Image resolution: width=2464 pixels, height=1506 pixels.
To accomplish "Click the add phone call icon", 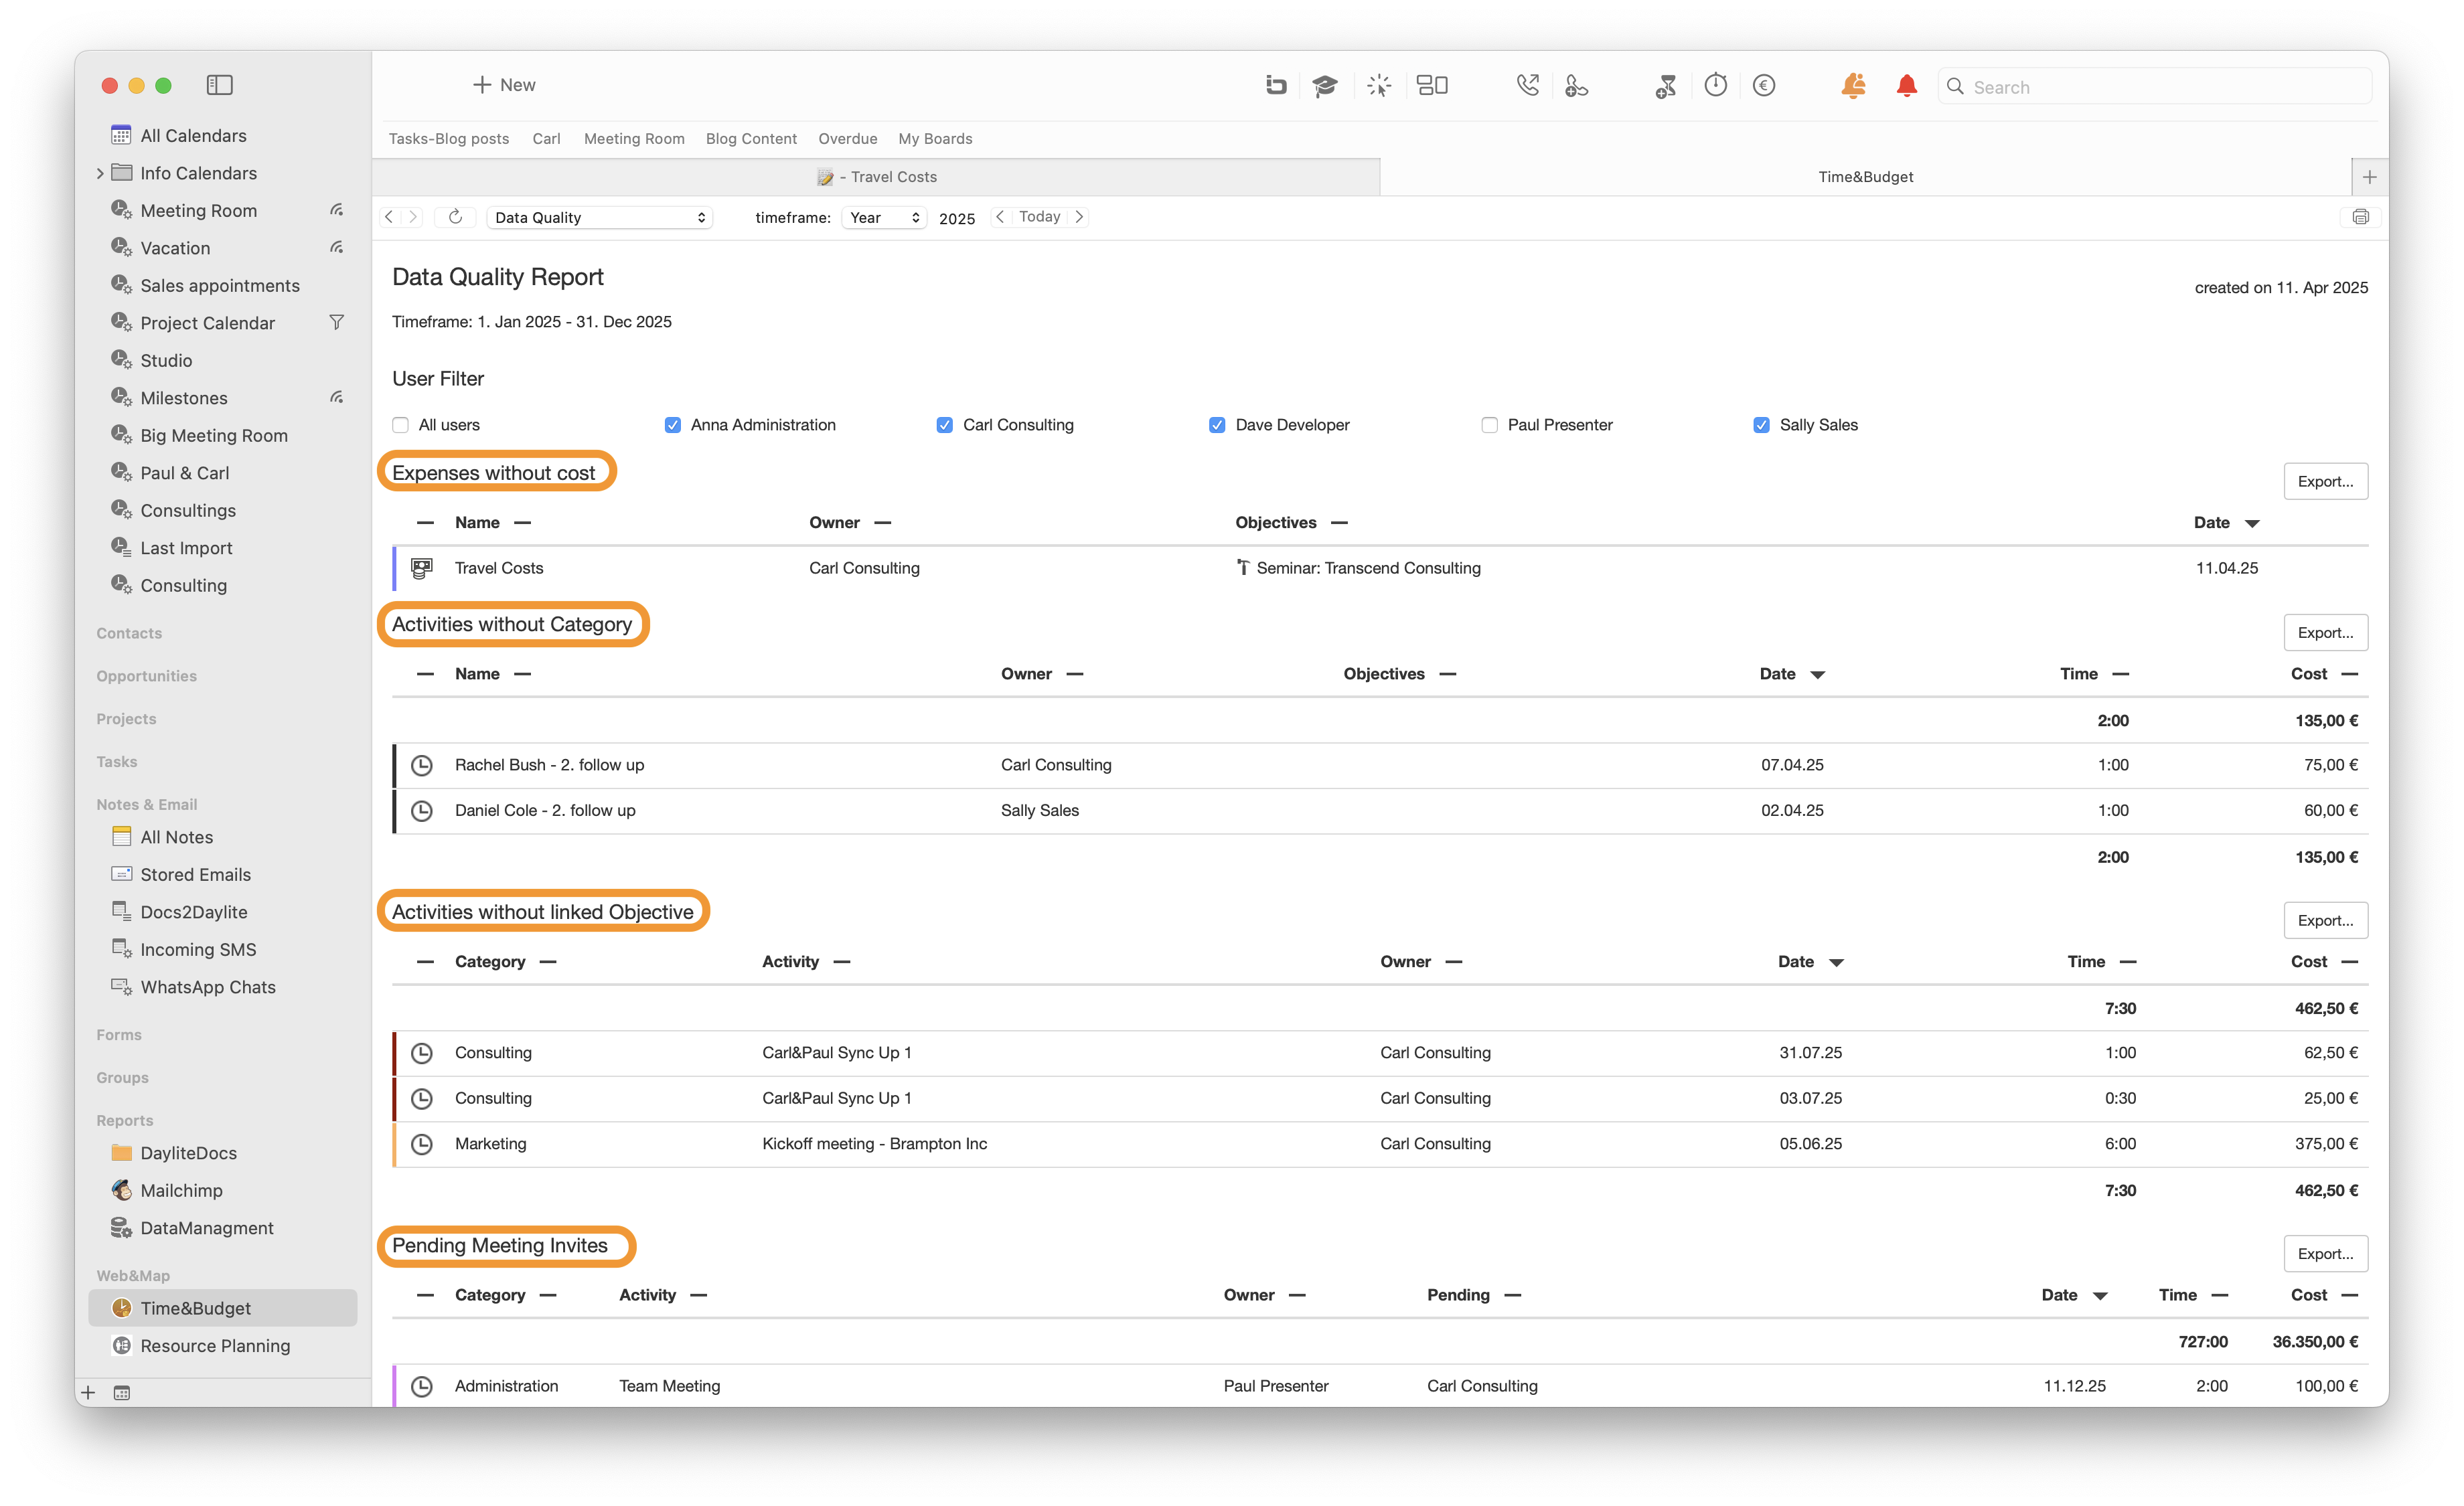I will tap(1576, 86).
